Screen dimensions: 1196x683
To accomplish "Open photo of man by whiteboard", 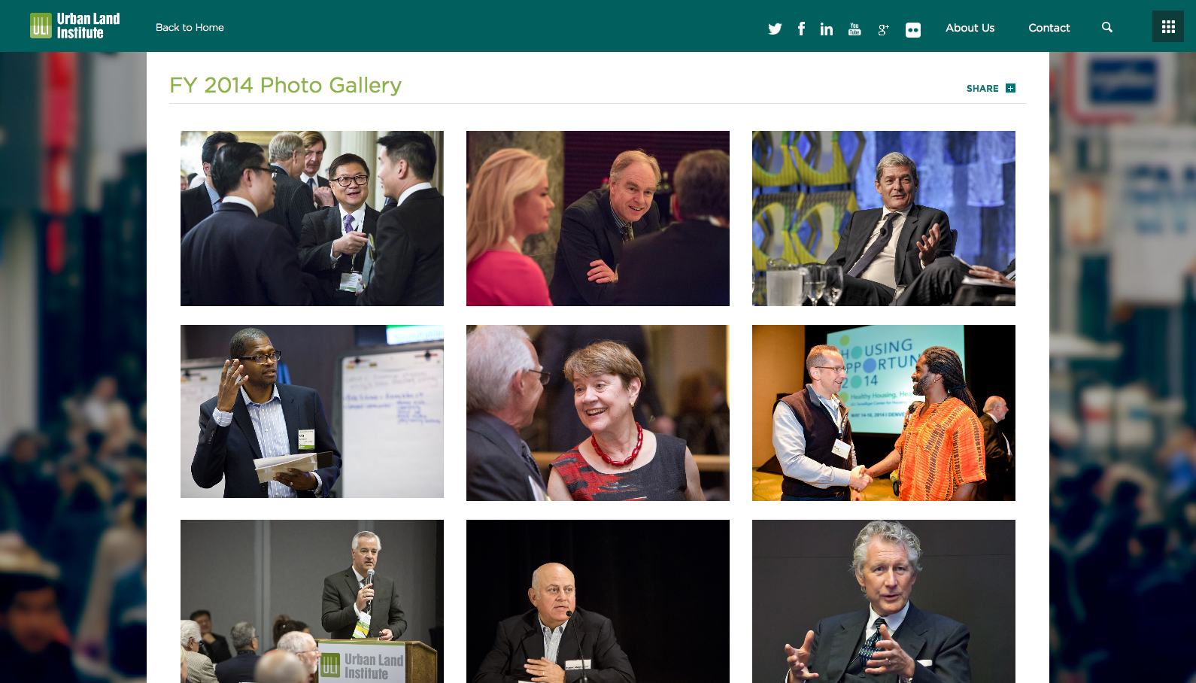I will 312,411.
